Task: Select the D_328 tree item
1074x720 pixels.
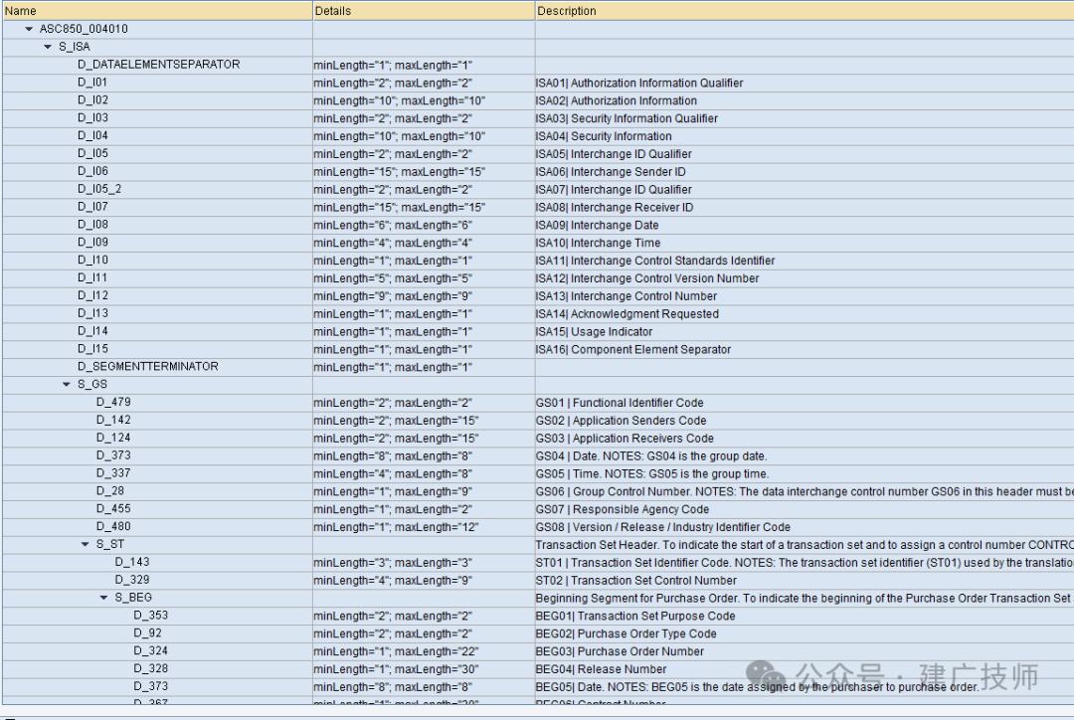Action: [x=151, y=668]
